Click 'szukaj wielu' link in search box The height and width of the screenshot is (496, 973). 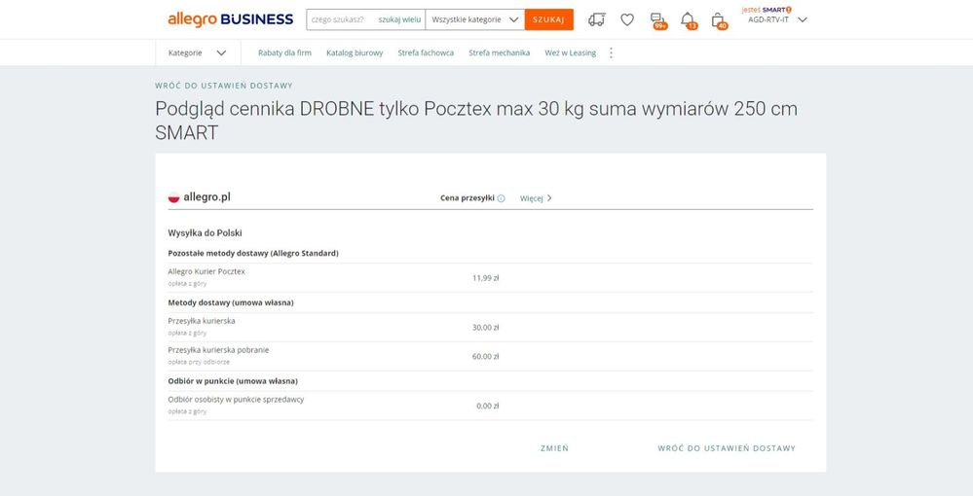click(x=399, y=19)
